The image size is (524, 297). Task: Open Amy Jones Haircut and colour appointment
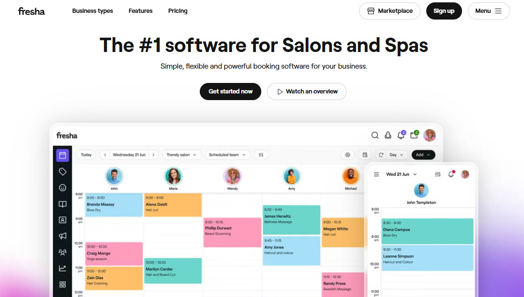[291, 251]
